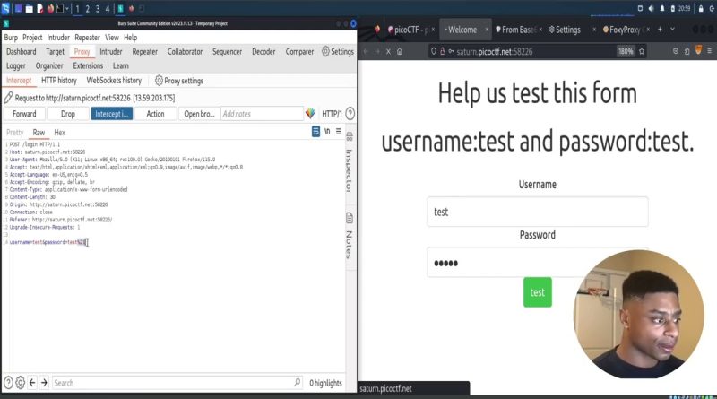
Task: Open the notifications bell in the system tray
Action: (661, 8)
